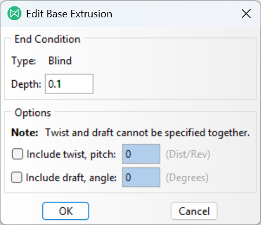Click the Blind end condition type text
Image resolution: width=261 pixels, height=225 pixels.
[60, 61]
